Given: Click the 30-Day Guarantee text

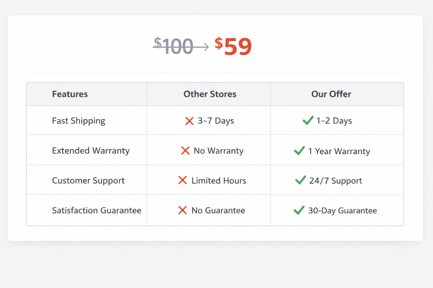Looking at the screenshot, I should click(342, 211).
